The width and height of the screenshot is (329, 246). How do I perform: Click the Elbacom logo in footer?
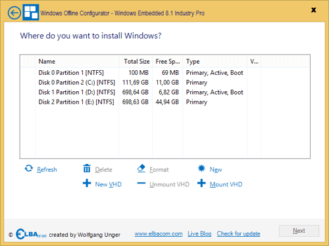[x=31, y=234]
